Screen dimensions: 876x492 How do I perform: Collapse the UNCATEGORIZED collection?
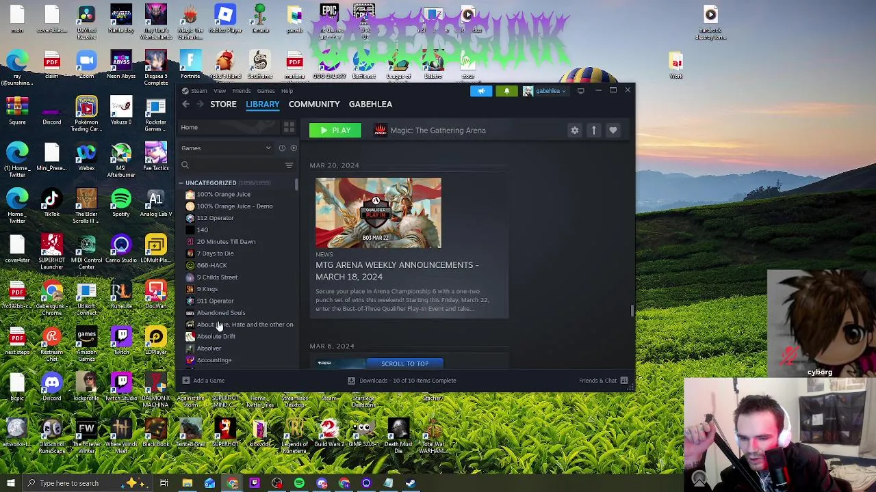tap(181, 183)
